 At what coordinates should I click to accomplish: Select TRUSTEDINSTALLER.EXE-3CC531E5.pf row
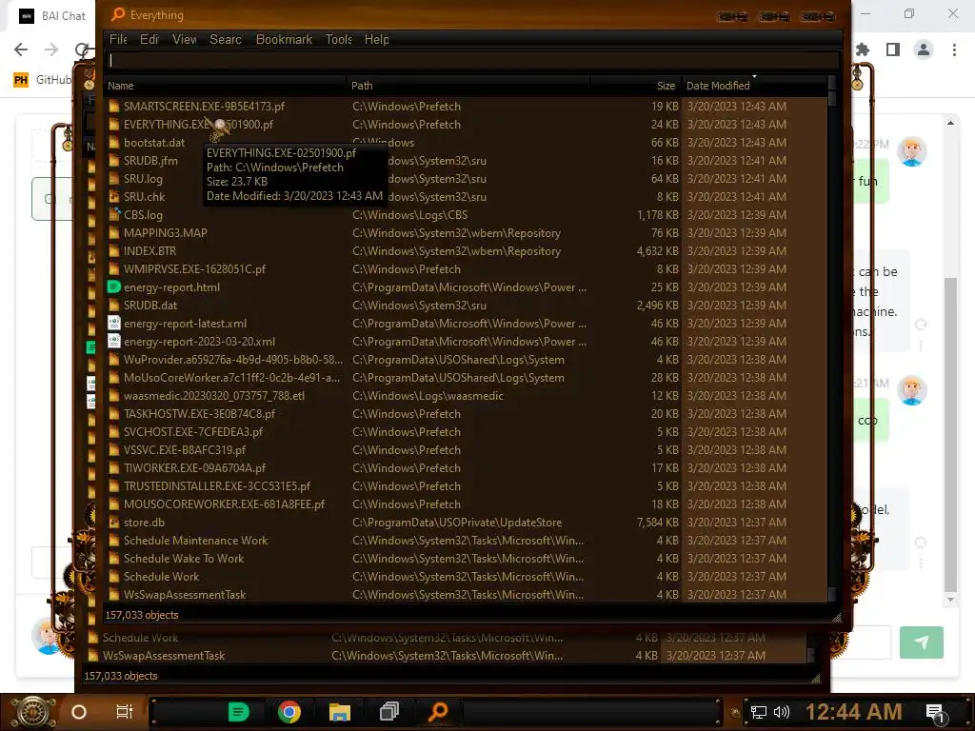tap(467, 486)
